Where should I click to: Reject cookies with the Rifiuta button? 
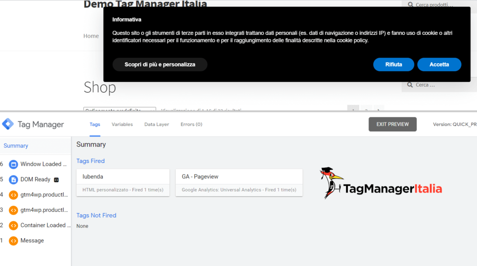point(393,65)
